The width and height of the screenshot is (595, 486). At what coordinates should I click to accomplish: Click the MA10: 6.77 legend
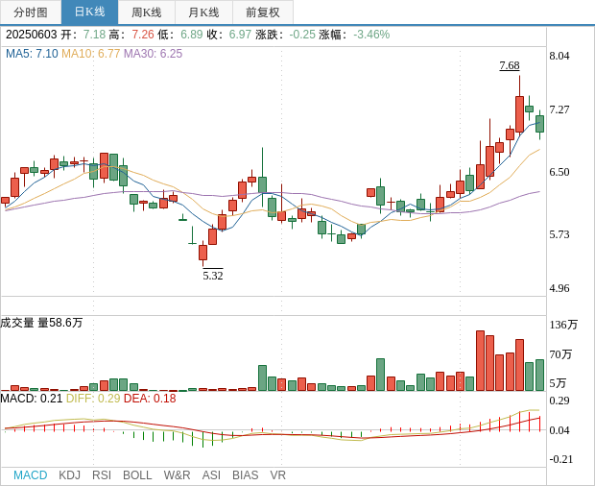click(91, 54)
